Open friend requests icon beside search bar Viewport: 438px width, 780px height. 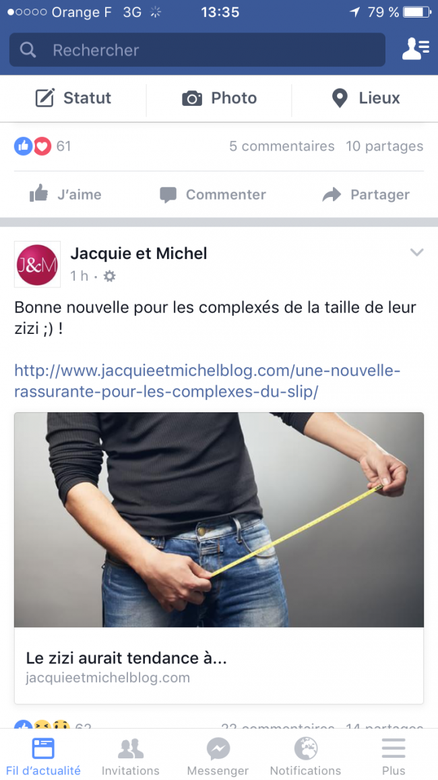[416, 49]
